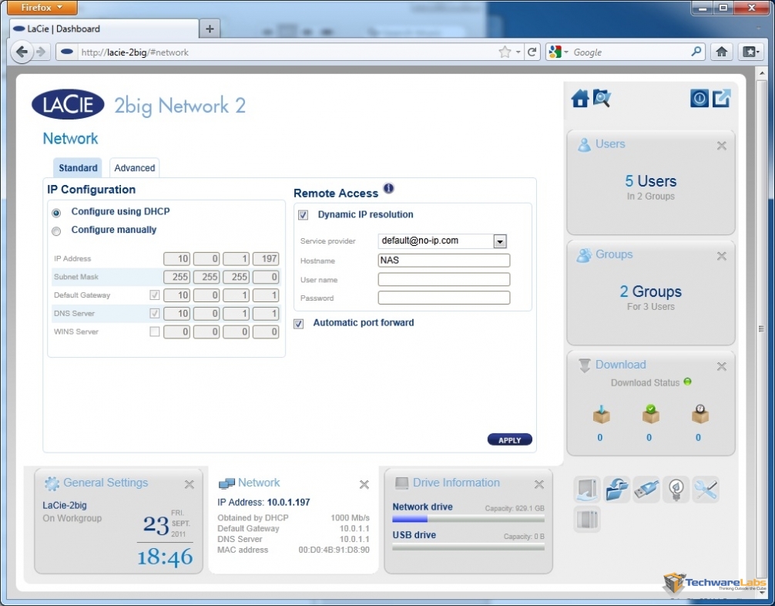Click the completed downloads box icon
The width and height of the screenshot is (775, 606).
pyautogui.click(x=650, y=415)
